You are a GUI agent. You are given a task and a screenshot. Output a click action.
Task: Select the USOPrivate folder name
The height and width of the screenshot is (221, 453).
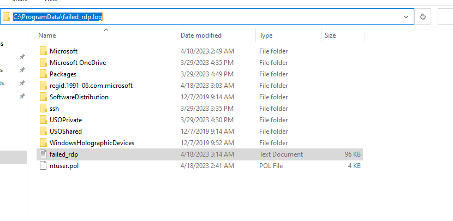tap(65, 120)
